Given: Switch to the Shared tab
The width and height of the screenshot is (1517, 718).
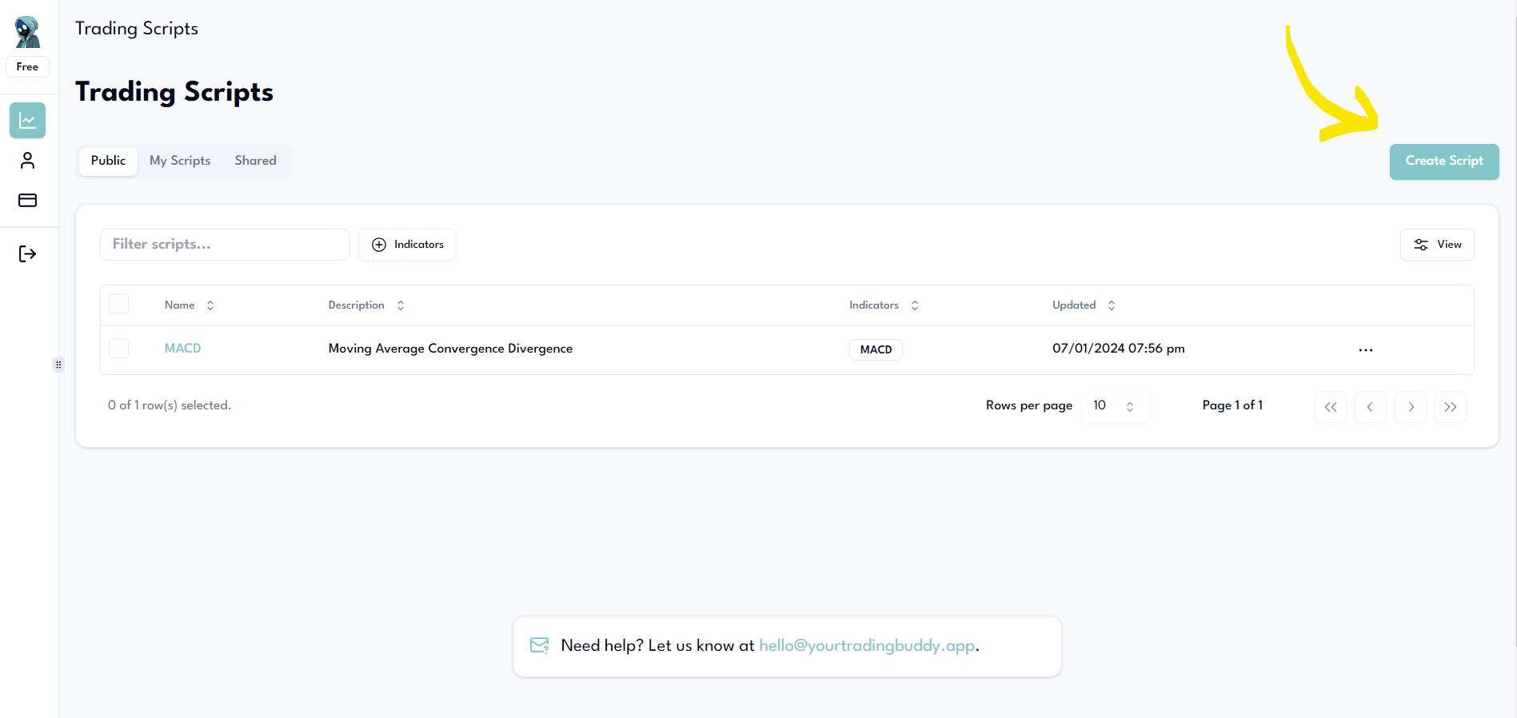Looking at the screenshot, I should (x=255, y=161).
